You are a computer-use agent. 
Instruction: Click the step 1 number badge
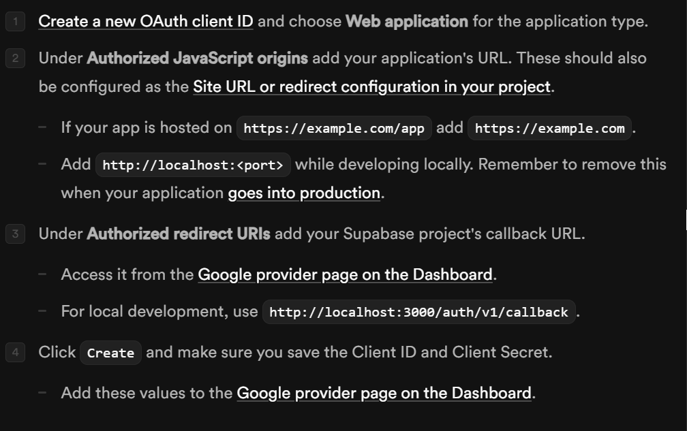[x=15, y=22]
